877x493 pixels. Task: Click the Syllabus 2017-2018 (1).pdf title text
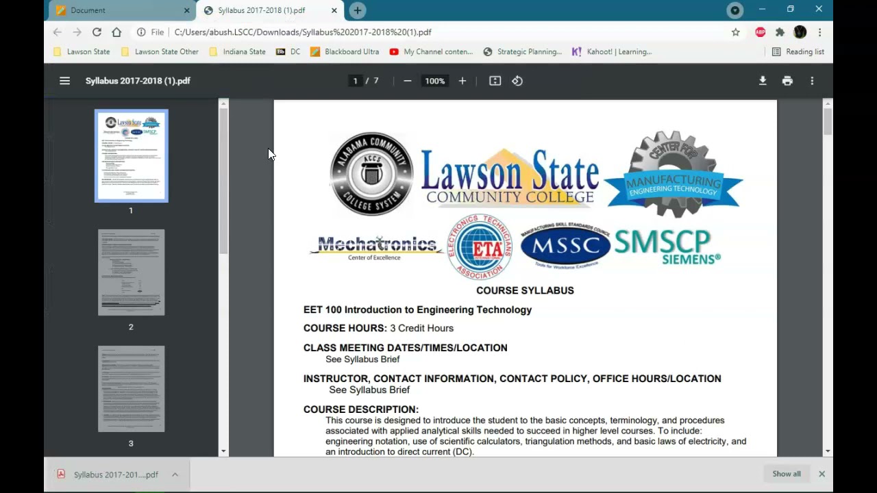138,81
